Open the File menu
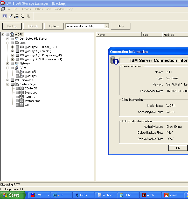This screenshot has width=188, height=199. pos(9,9)
